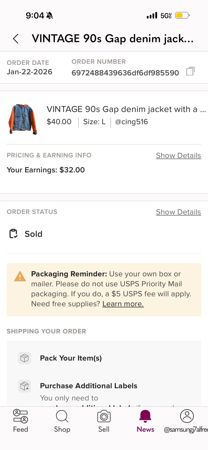Select Pack Your Item(s) step

pos(71,358)
